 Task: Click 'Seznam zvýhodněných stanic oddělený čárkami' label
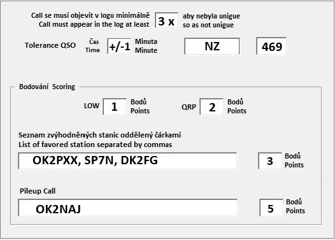[99, 135]
